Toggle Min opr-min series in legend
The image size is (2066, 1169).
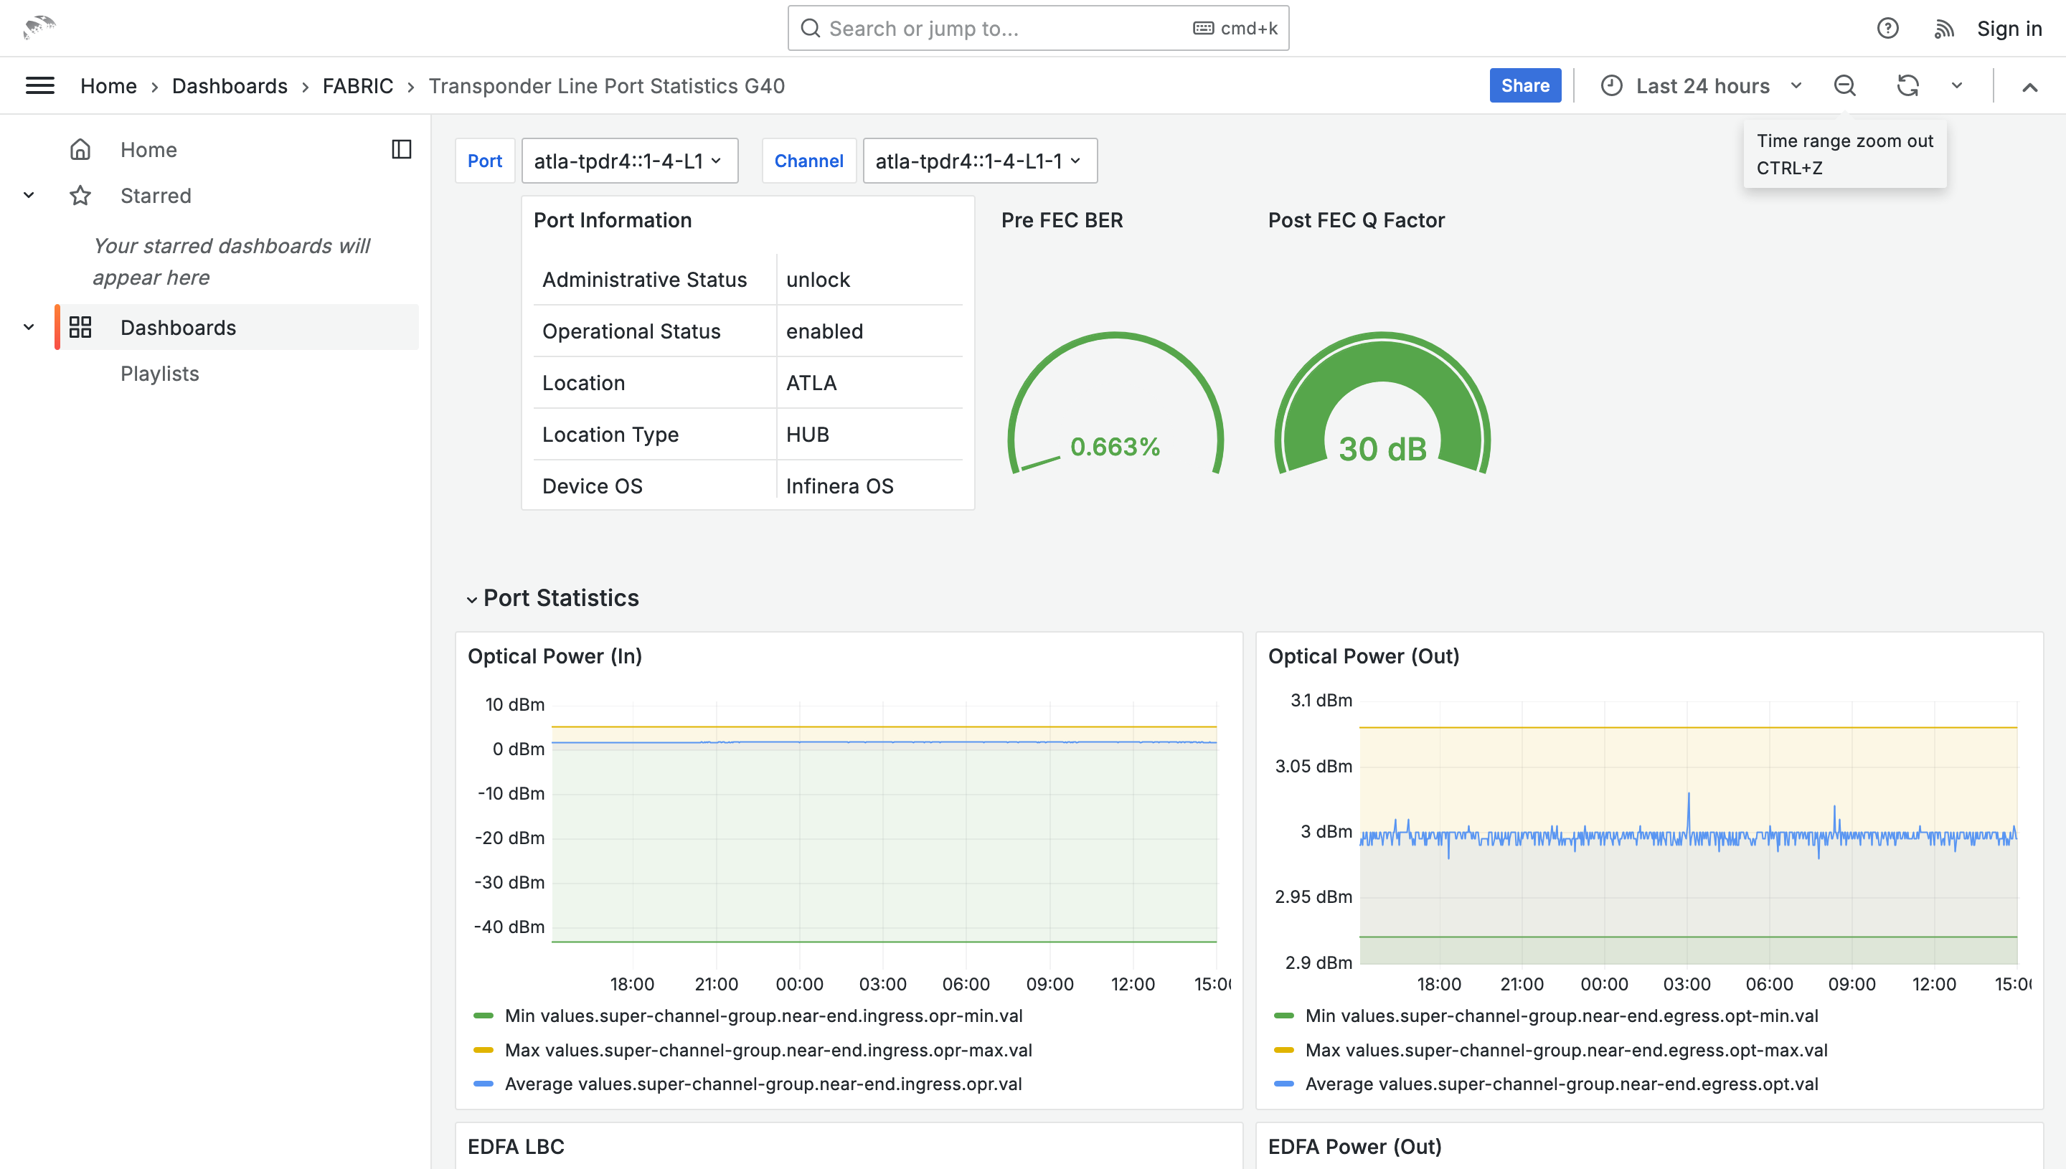(x=763, y=1016)
